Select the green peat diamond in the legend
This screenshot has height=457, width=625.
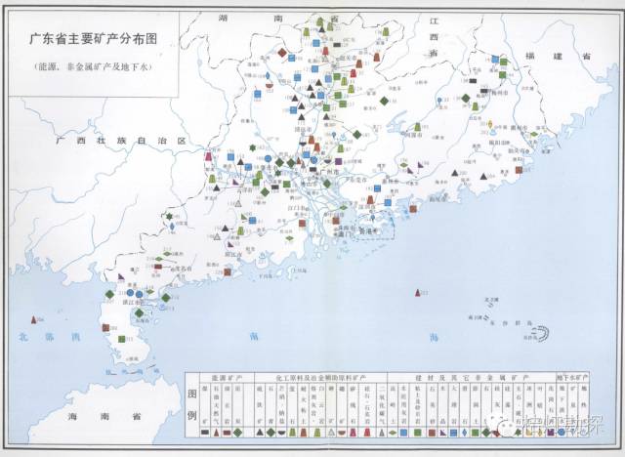click(237, 433)
